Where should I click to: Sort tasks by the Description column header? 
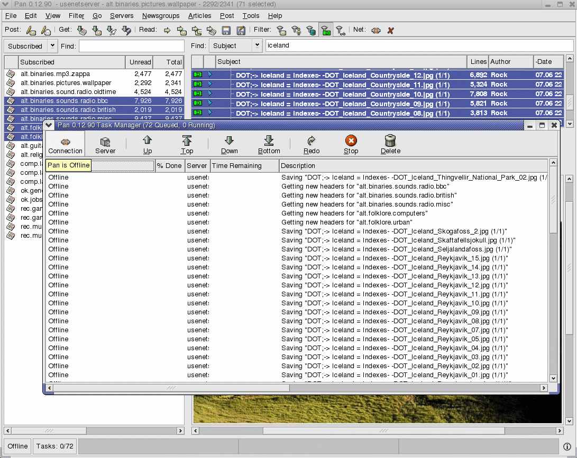point(414,166)
